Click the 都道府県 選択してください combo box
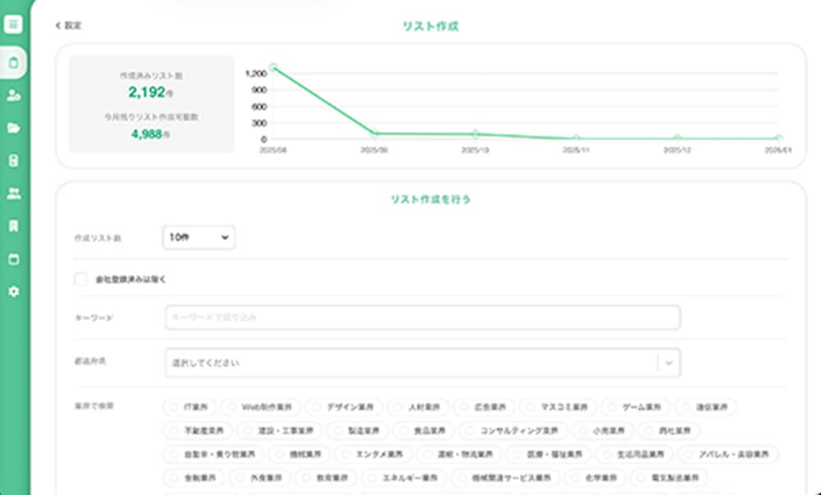This screenshot has width=821, height=495. (410, 362)
